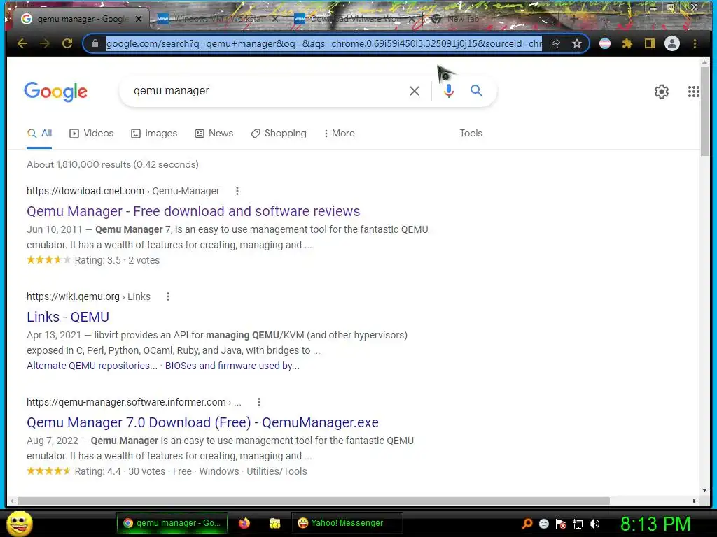717x537 pixels.
Task: Click the orange search tray icon
Action: 527,524
